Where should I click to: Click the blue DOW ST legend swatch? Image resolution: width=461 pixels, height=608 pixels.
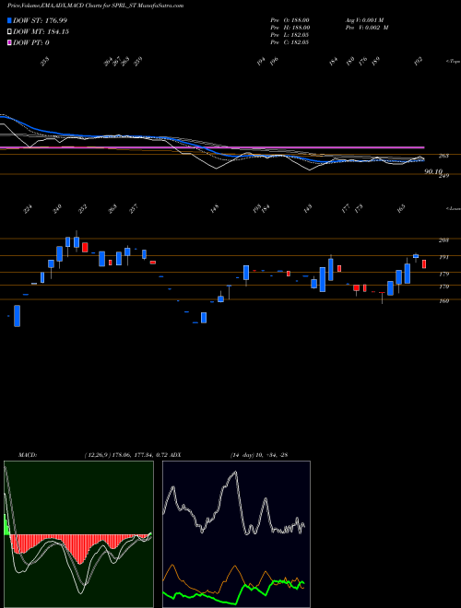9,20
